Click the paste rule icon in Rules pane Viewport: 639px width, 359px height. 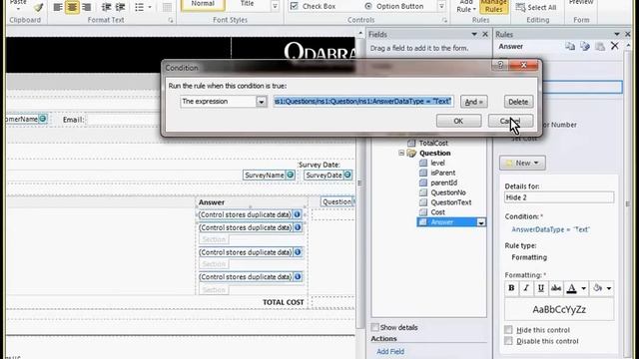coord(600,47)
